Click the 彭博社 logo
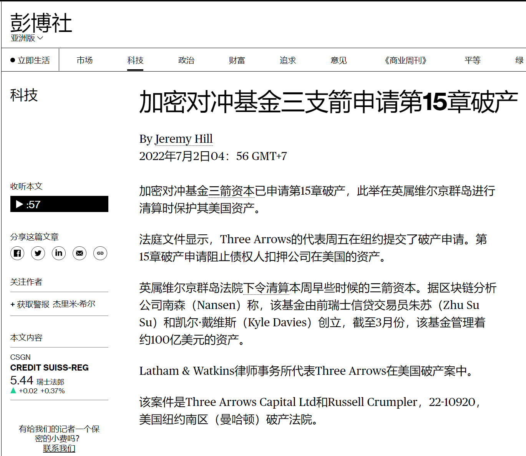526x456 pixels. coord(41,23)
